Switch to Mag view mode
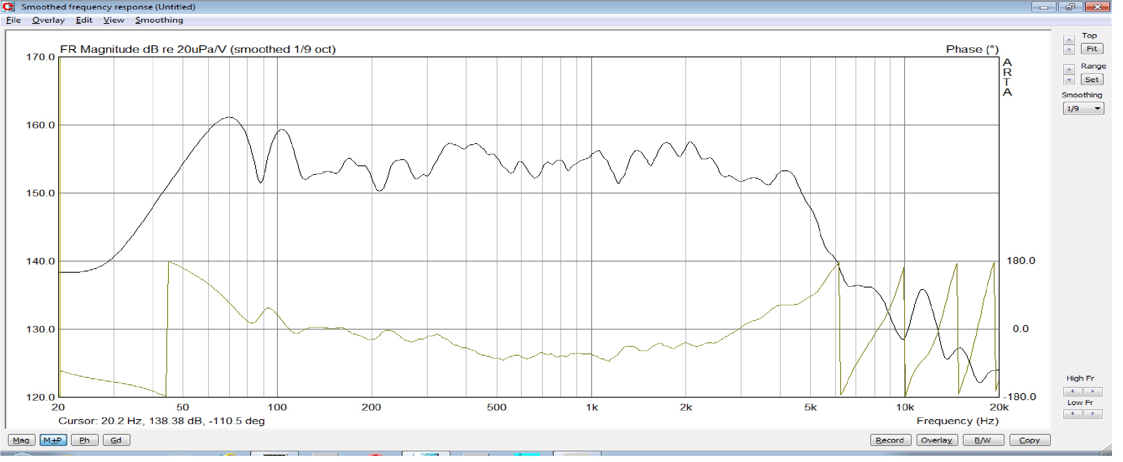This screenshot has width=1123, height=462. 21,440
